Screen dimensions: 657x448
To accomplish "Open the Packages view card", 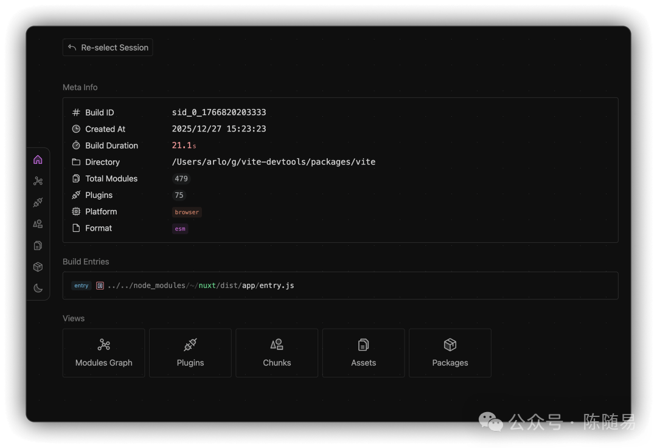I will point(450,353).
